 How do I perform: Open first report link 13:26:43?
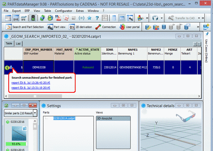[31, 83]
